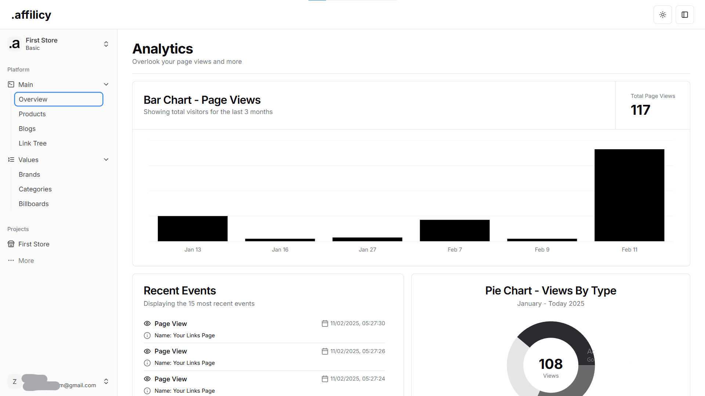This screenshot has width=705, height=396.
Task: Click the calendar icon beside 05:27:30 timestamp
Action: (325, 323)
